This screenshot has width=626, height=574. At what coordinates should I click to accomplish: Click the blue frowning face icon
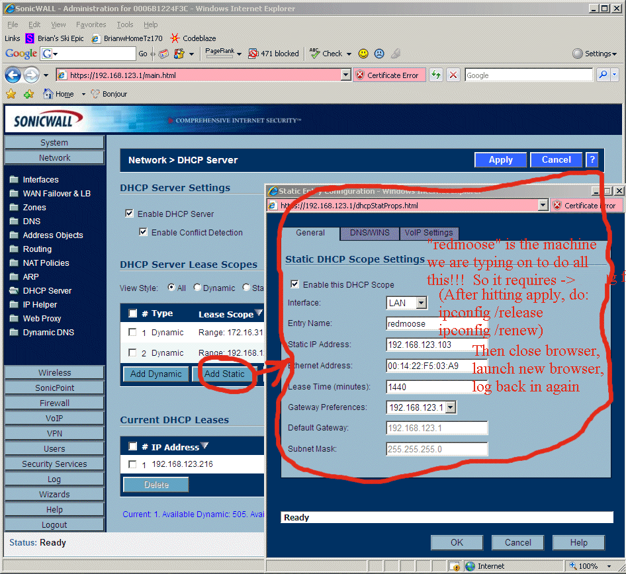pos(379,54)
